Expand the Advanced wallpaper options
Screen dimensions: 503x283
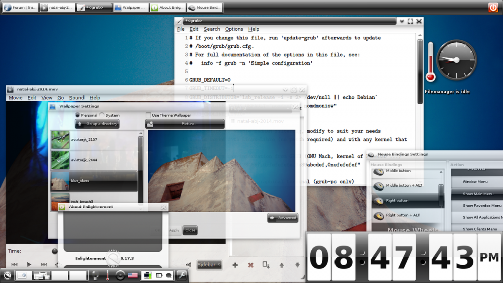point(283,218)
